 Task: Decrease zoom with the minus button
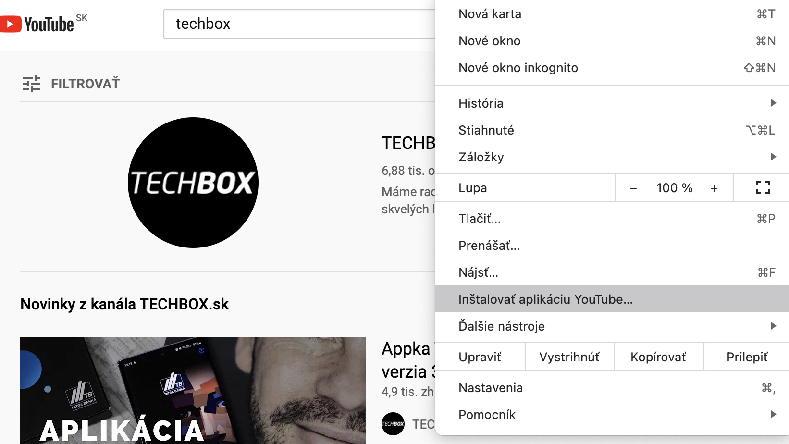coord(633,188)
